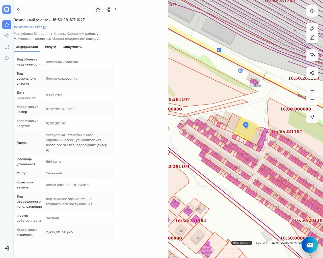Open the Документы tab
Viewport: 323px width, 258px height.
(x=73, y=47)
